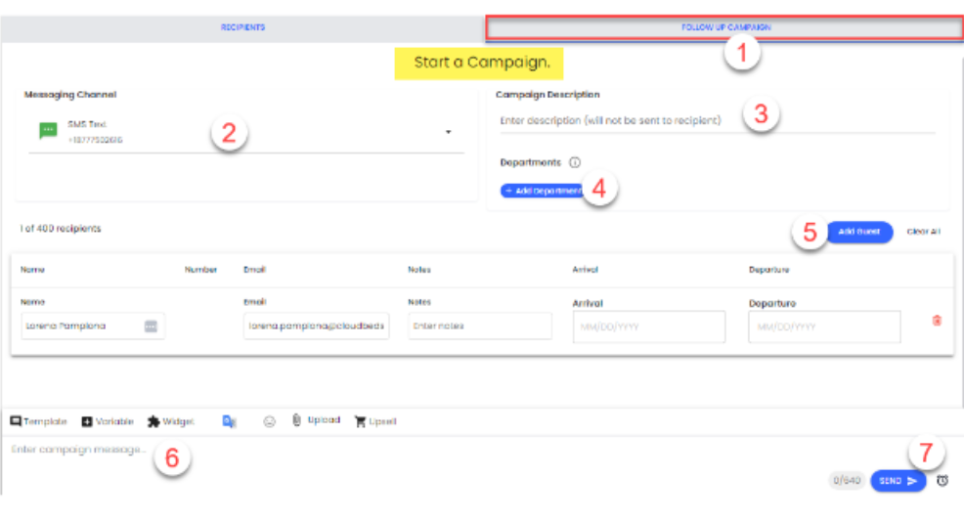Click the 0/640 character counter
Image resolution: width=964 pixels, height=522 pixels.
847,480
